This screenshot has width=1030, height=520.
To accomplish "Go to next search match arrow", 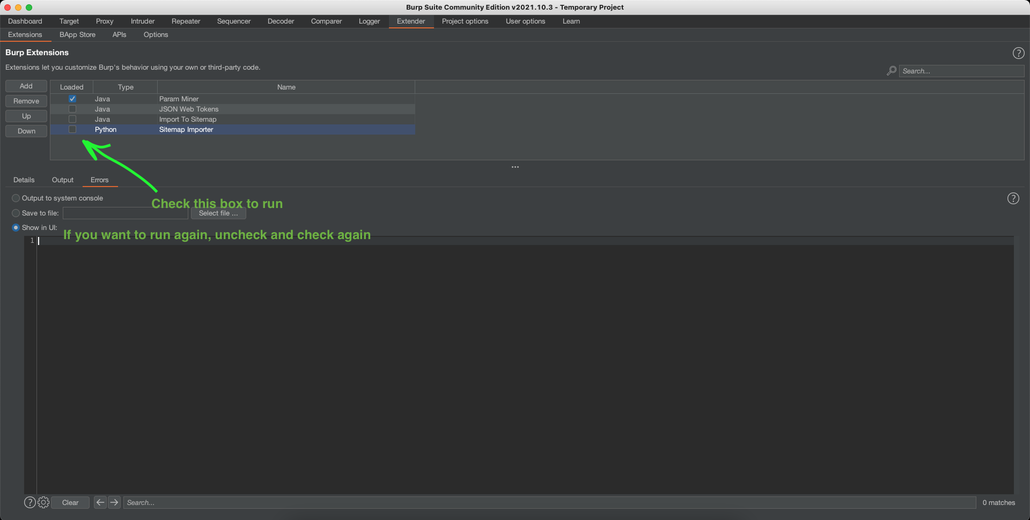I will (114, 502).
